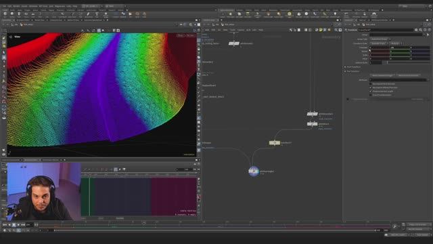Click the Group selection arrow icon
The height and width of the screenshot is (244, 433).
pos(428,35)
